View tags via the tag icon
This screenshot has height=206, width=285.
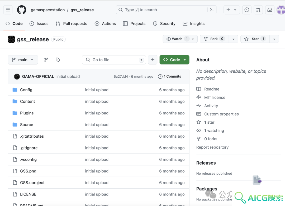point(58,60)
